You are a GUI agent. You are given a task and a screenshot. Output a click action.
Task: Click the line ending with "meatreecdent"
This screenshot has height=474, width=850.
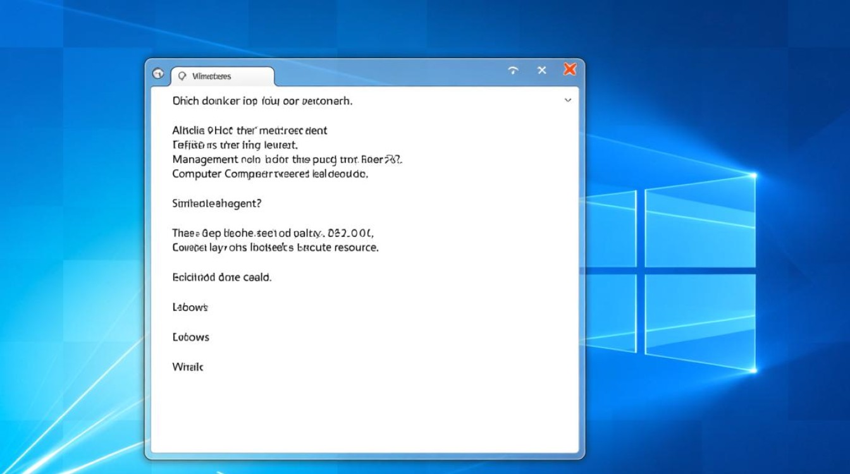(249, 130)
